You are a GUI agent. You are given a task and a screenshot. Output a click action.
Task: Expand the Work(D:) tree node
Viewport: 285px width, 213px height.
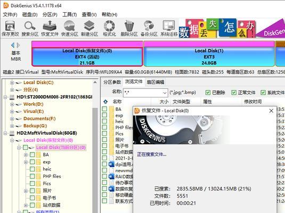pyautogui.click(x=12, y=104)
